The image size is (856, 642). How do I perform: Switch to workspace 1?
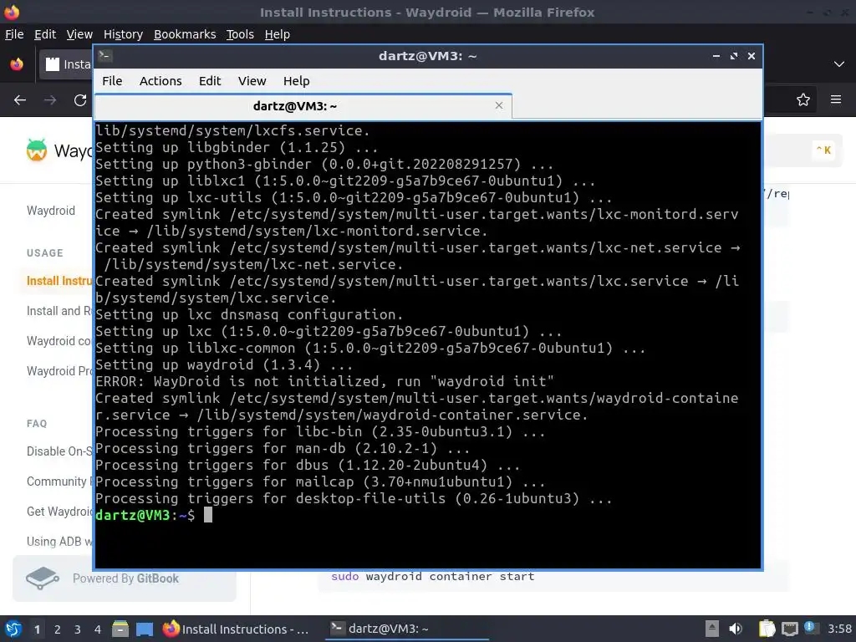[x=37, y=629]
